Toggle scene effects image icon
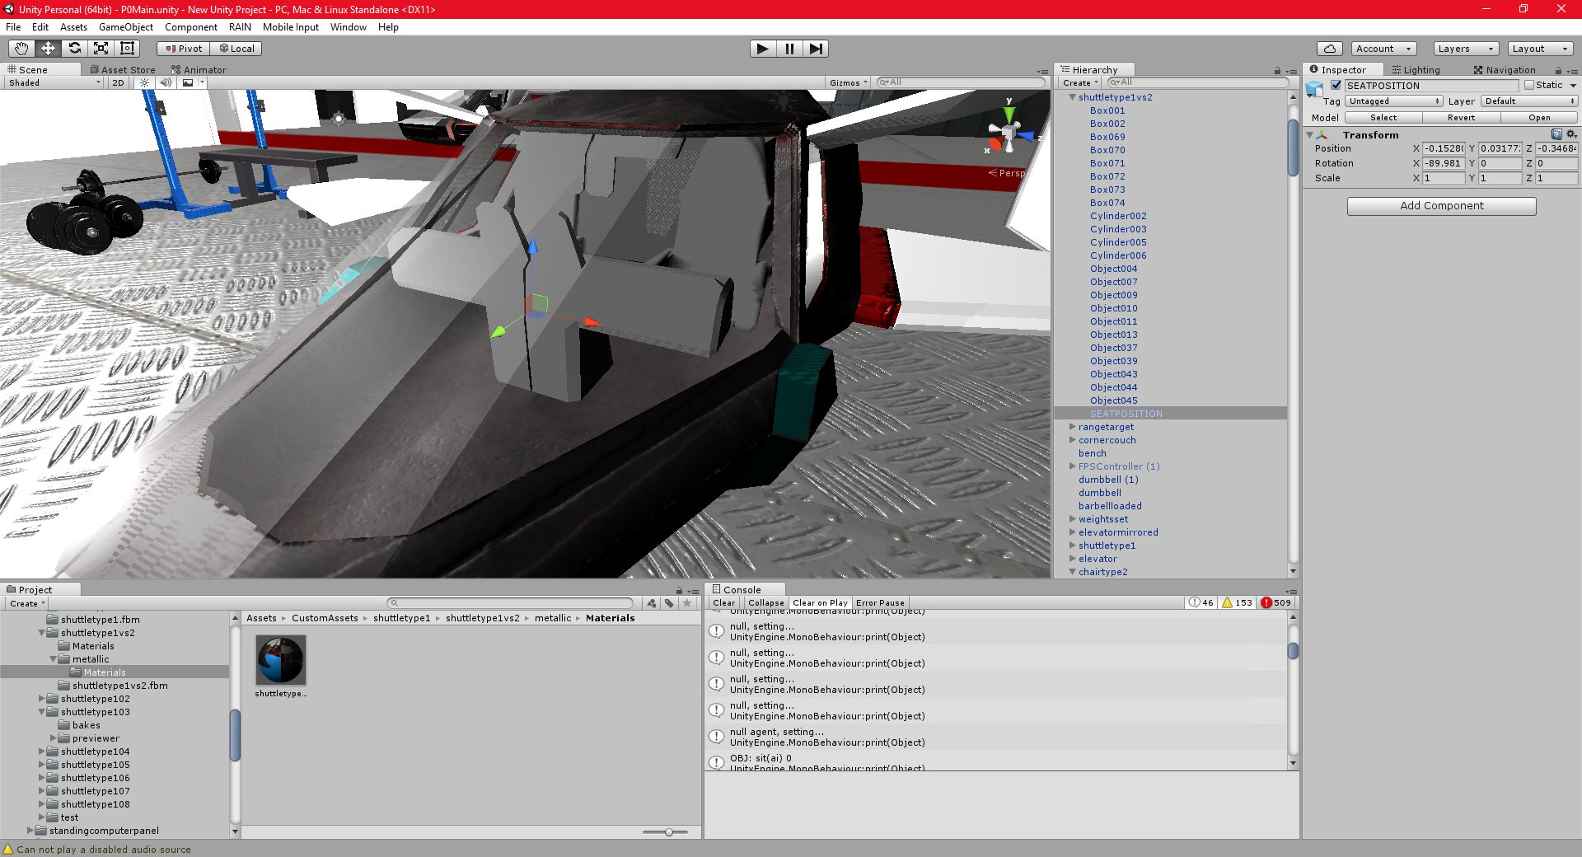 click(188, 82)
